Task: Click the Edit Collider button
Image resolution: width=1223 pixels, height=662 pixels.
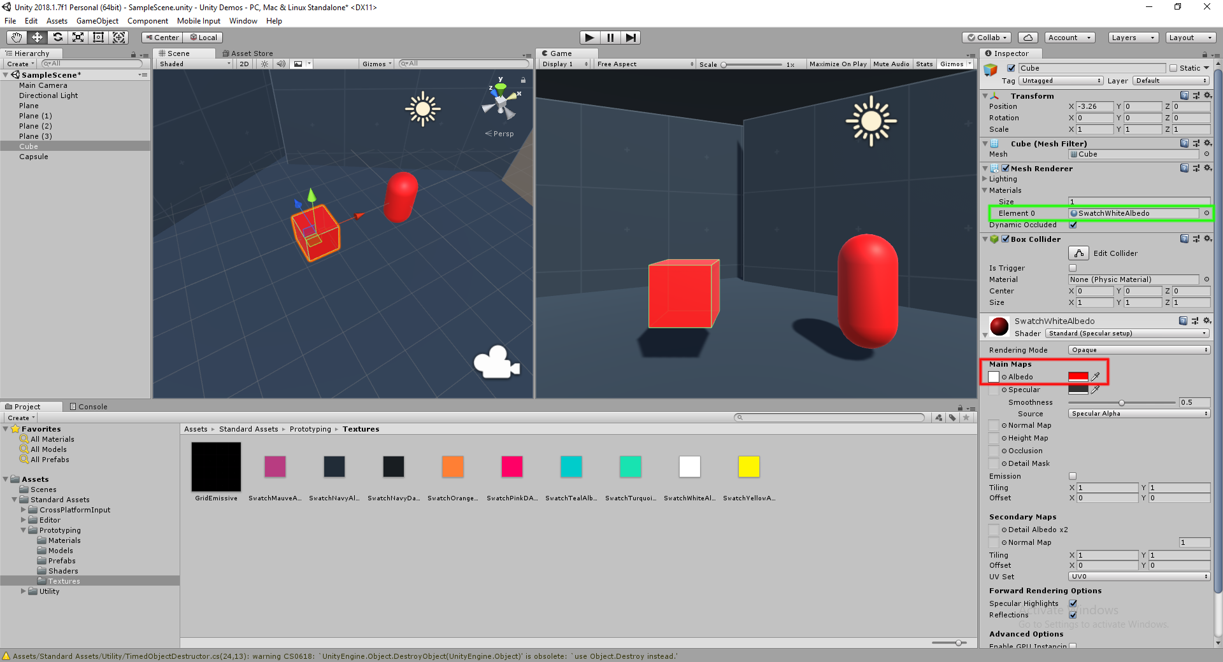Action: coord(1078,253)
